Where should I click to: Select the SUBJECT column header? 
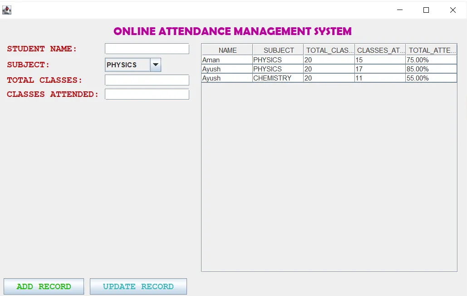(x=277, y=50)
